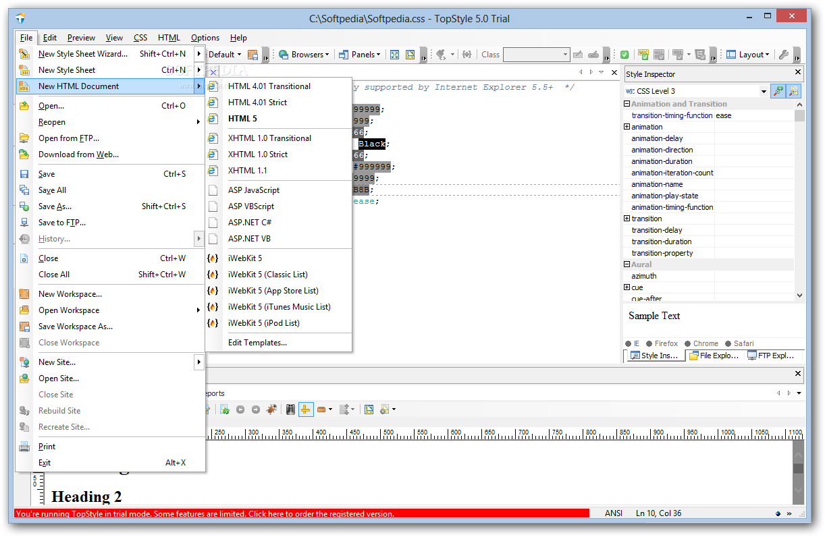Expand the cue property node
This screenshot has height=537, width=825.
click(627, 287)
